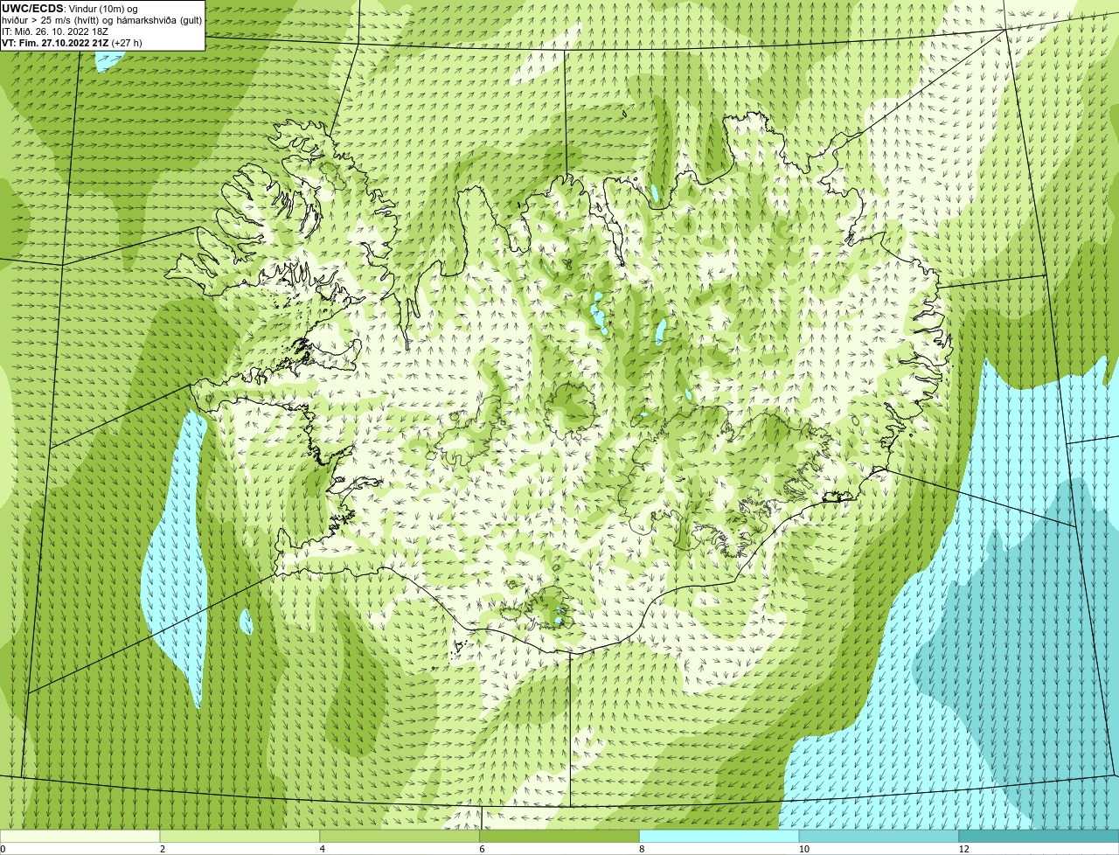Image resolution: width=1119 pixels, height=855 pixels.
Task: Click the '8' colorbar scale label
Action: coord(642,849)
